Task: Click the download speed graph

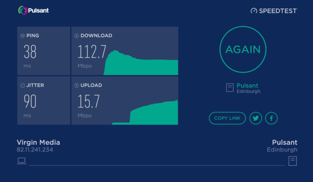Action: tap(141, 62)
